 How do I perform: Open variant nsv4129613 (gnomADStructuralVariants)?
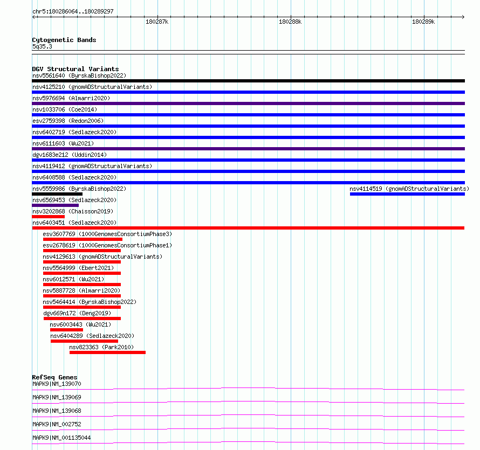[x=102, y=257]
